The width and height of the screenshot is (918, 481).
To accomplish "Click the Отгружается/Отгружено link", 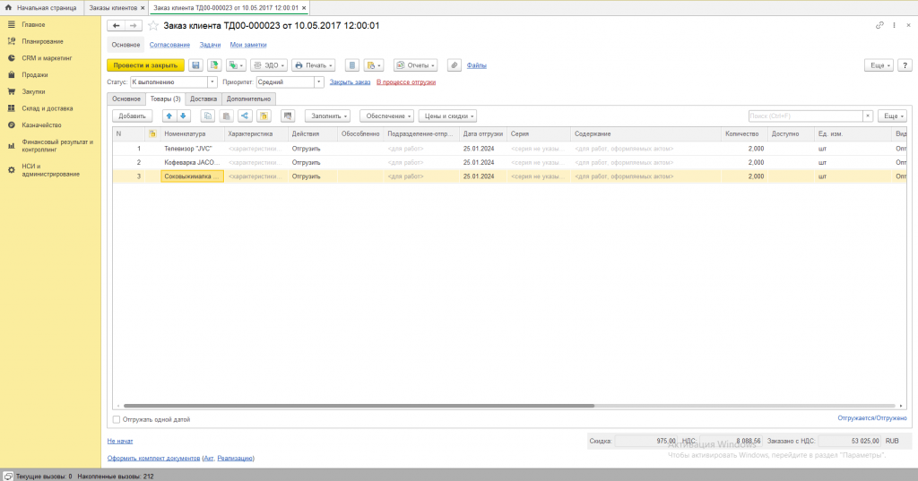I will pos(871,418).
